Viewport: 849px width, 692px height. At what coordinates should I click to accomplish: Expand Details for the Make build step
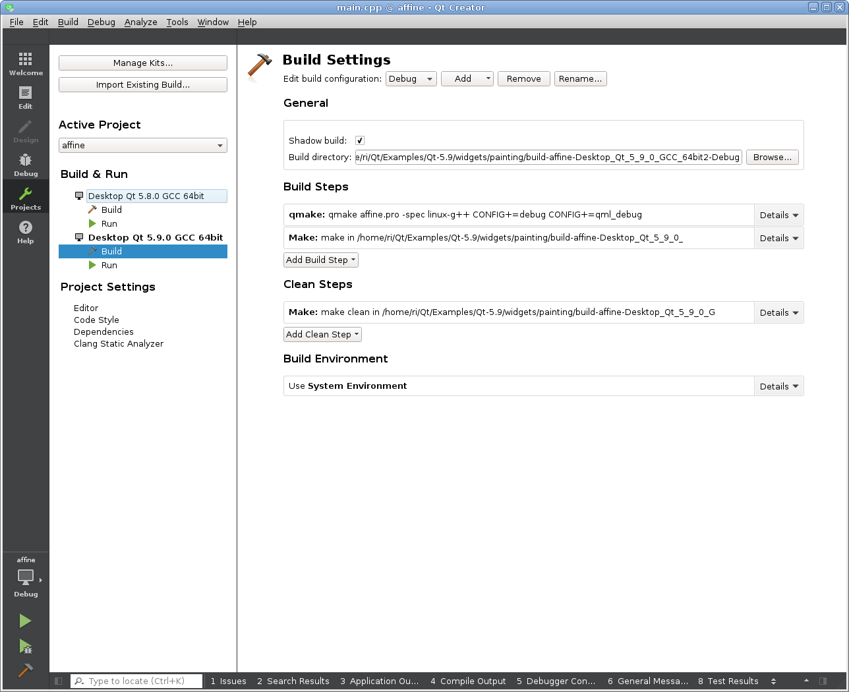click(778, 238)
